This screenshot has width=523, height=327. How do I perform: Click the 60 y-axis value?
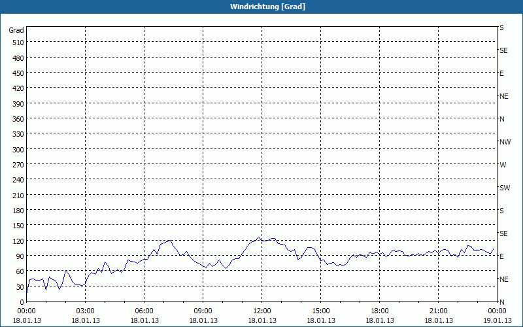[x=20, y=271]
